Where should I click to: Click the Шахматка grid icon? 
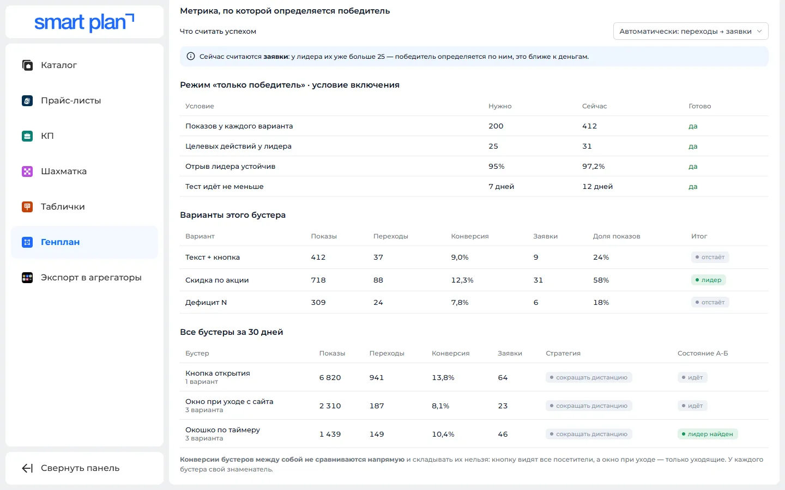point(27,171)
